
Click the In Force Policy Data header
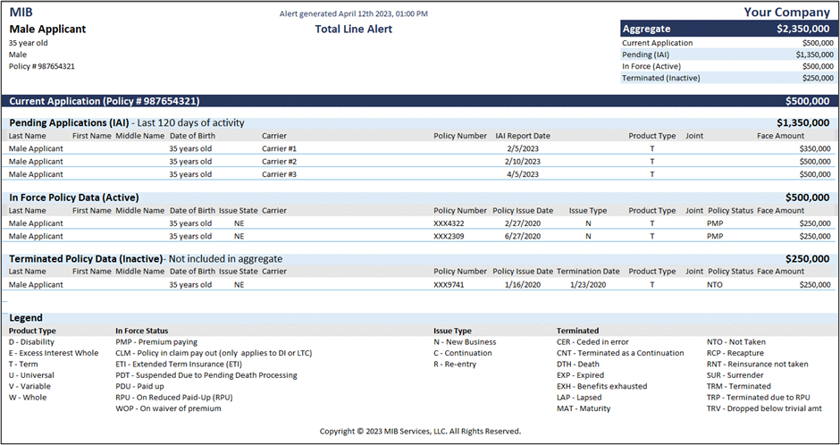(x=74, y=197)
